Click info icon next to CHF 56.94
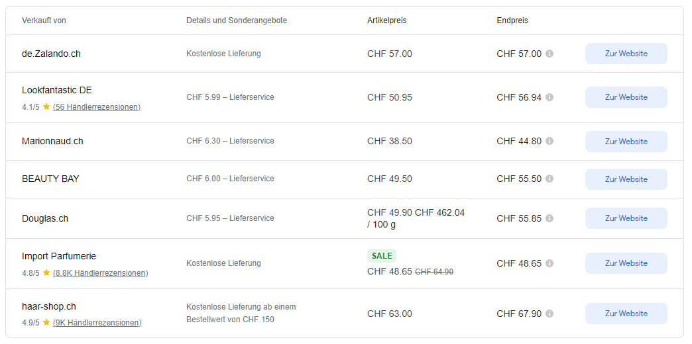The image size is (692, 344). point(549,97)
